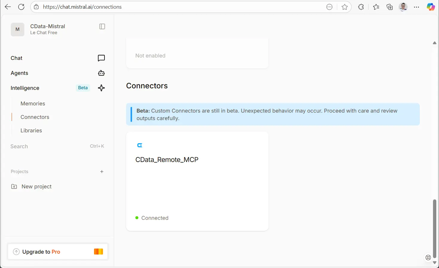Screen dimensions: 439x268
Task: Toggle the favorites star for this page
Action: 345,7
